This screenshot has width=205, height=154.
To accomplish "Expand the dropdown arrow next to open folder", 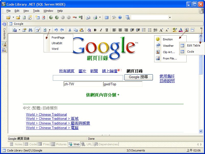I will tap(13, 17).
